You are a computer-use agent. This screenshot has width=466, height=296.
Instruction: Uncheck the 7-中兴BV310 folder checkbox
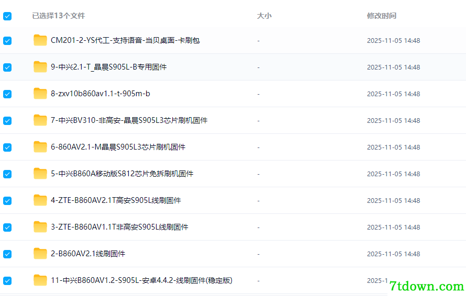coord(7,121)
